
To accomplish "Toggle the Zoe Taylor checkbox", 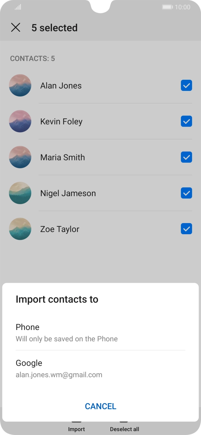I will tap(186, 229).
